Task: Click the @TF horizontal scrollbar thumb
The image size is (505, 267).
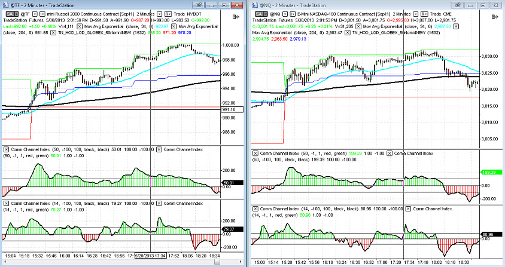Action: 217,262
